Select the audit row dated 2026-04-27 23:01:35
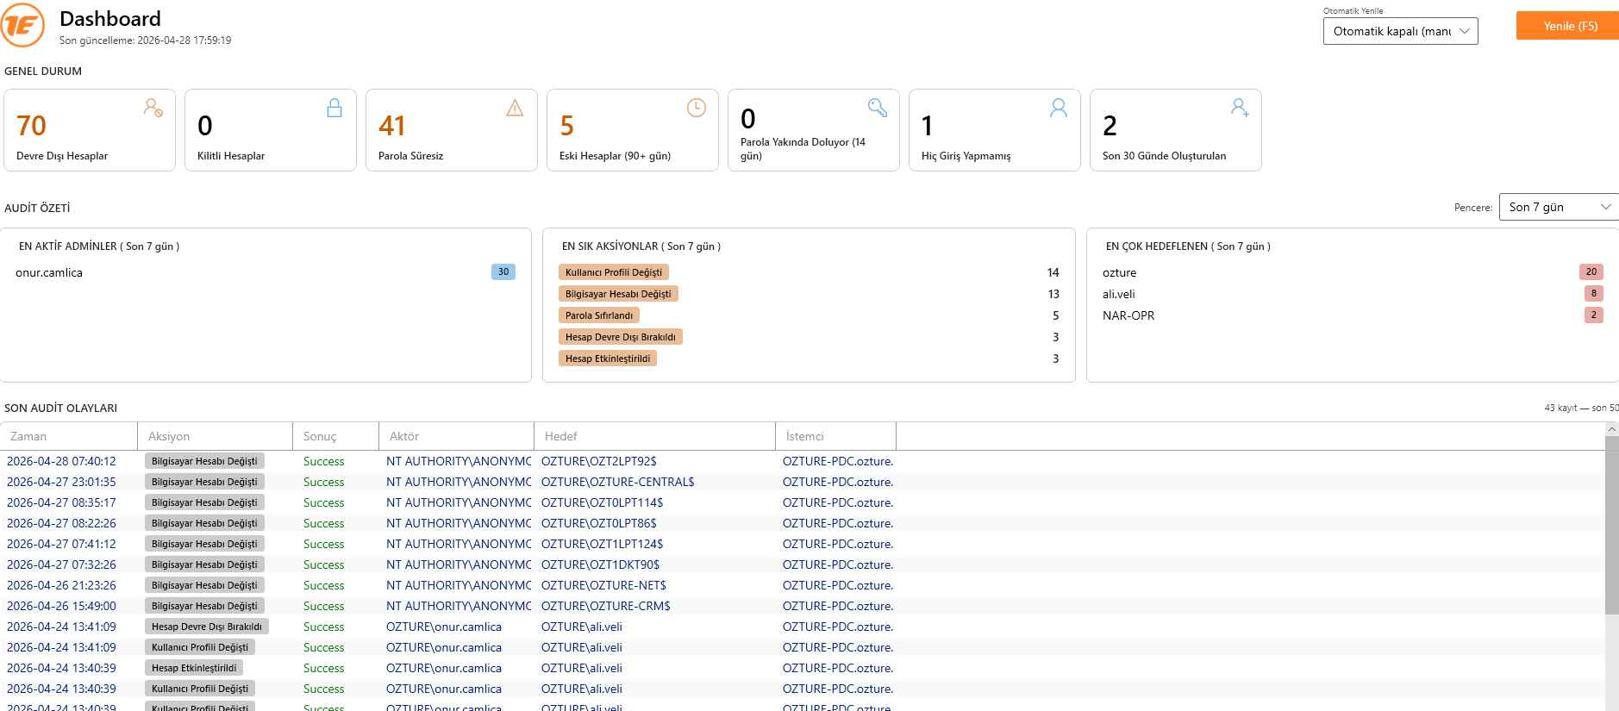1619x711 pixels. [x=802, y=482]
